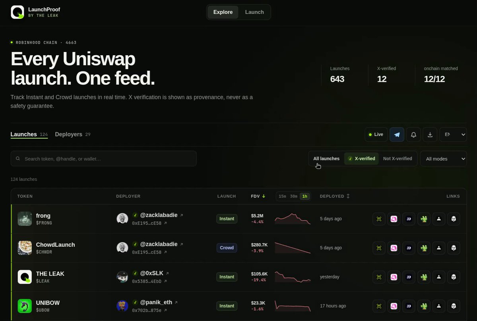Open the notification bell

pyautogui.click(x=413, y=135)
